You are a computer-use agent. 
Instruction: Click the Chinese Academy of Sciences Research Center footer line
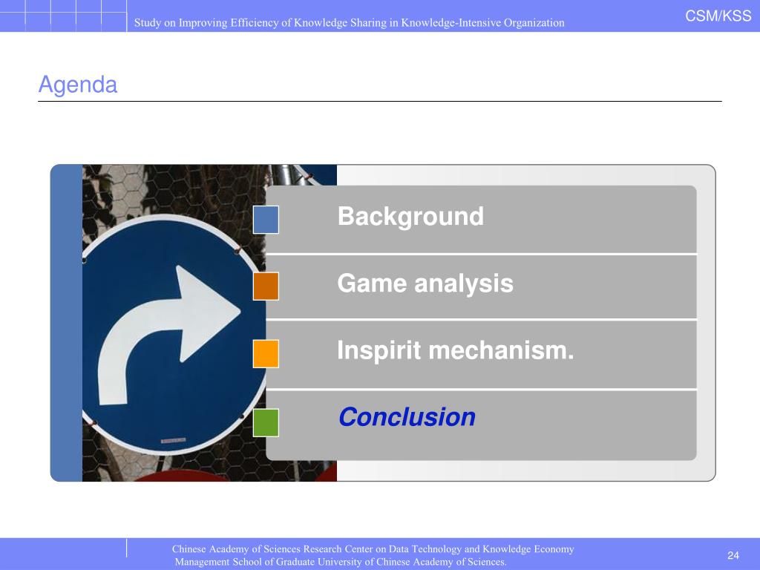coord(373,549)
